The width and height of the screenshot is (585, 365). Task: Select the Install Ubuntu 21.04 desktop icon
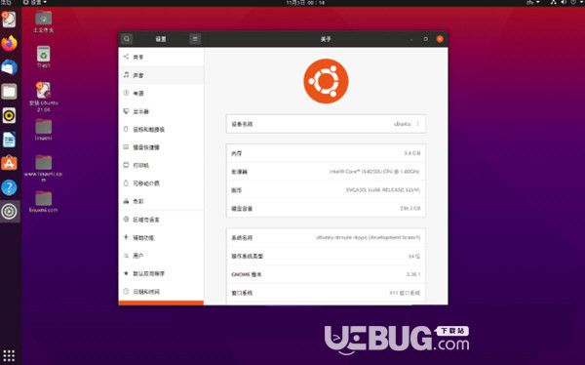point(44,98)
